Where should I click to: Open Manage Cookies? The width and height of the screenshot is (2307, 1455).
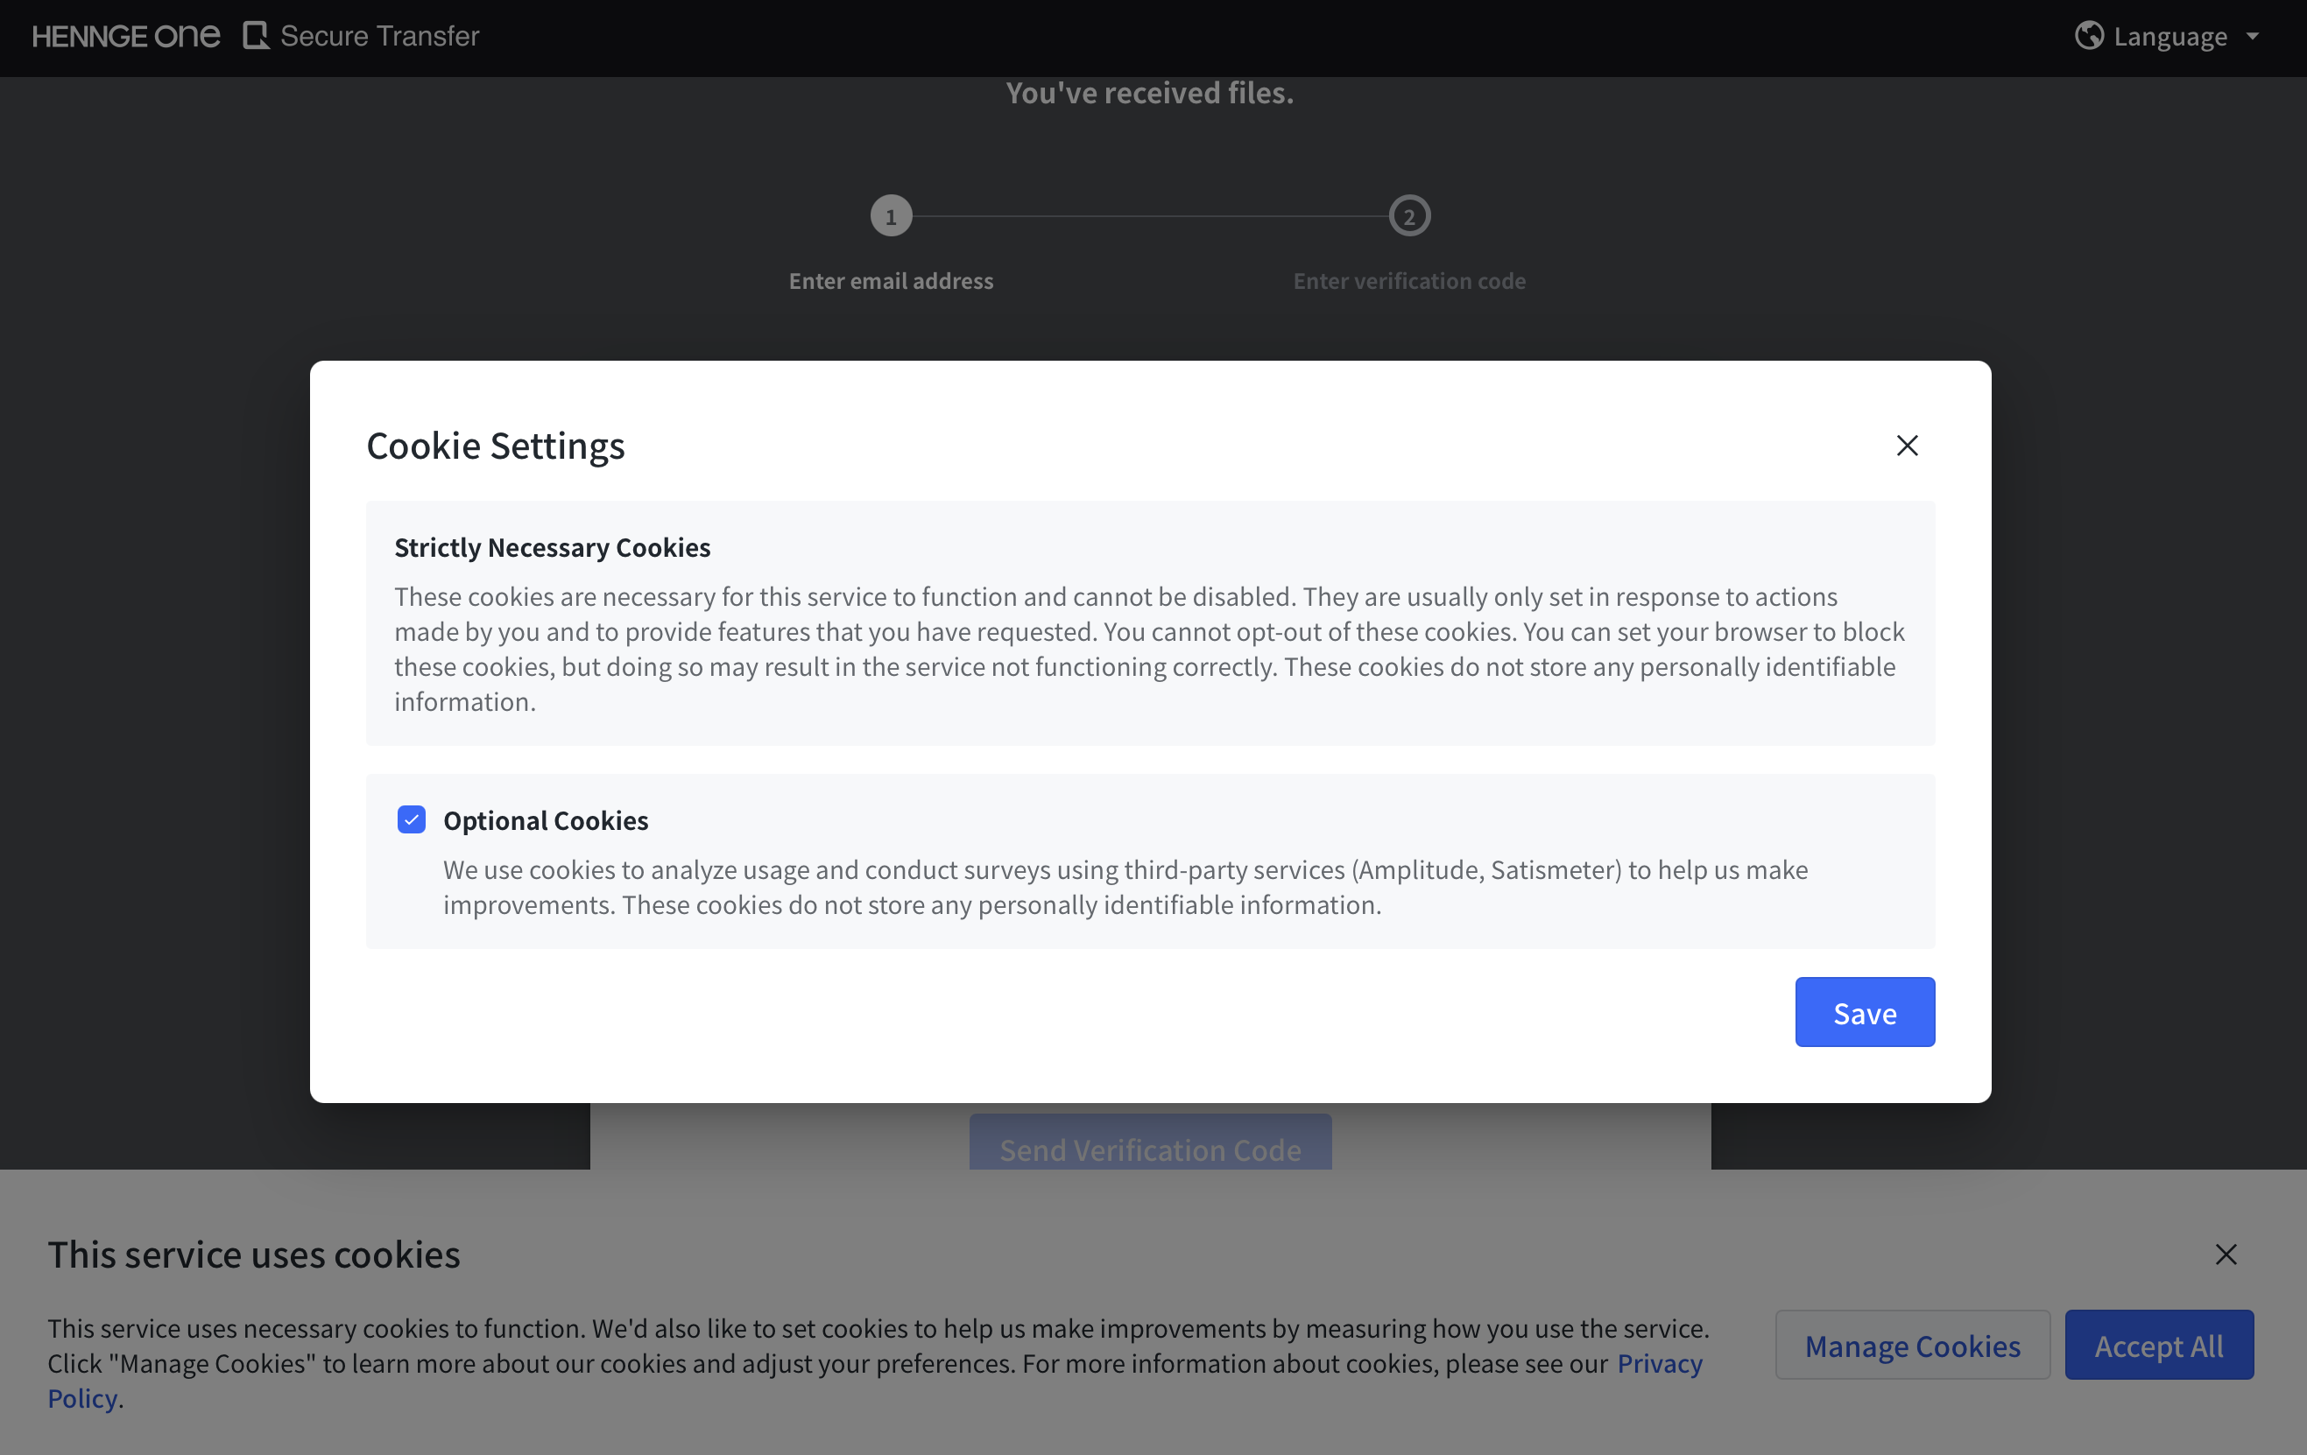tap(1912, 1345)
